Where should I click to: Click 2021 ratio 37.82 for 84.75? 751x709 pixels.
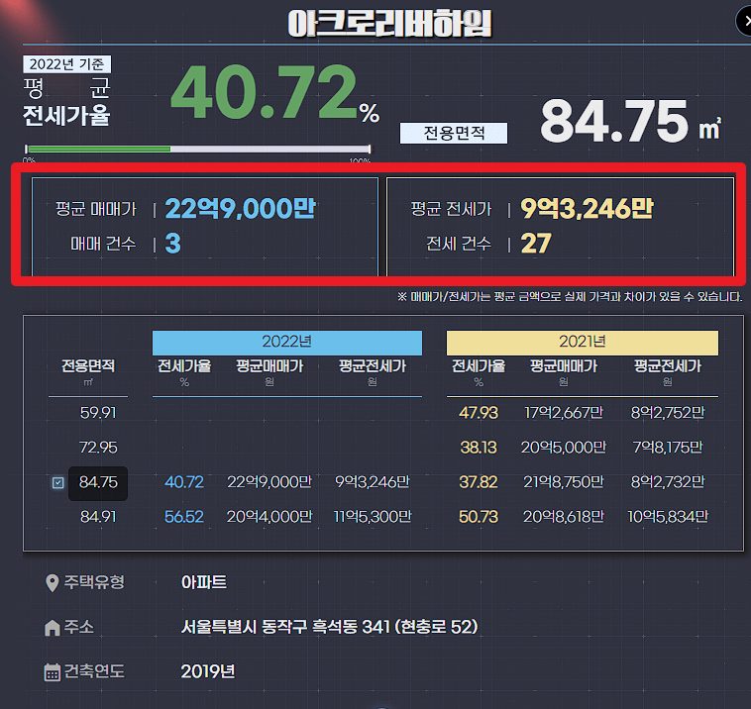479,482
